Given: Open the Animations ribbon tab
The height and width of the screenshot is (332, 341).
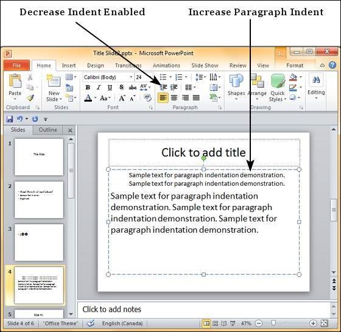Looking at the screenshot, I should pos(166,65).
